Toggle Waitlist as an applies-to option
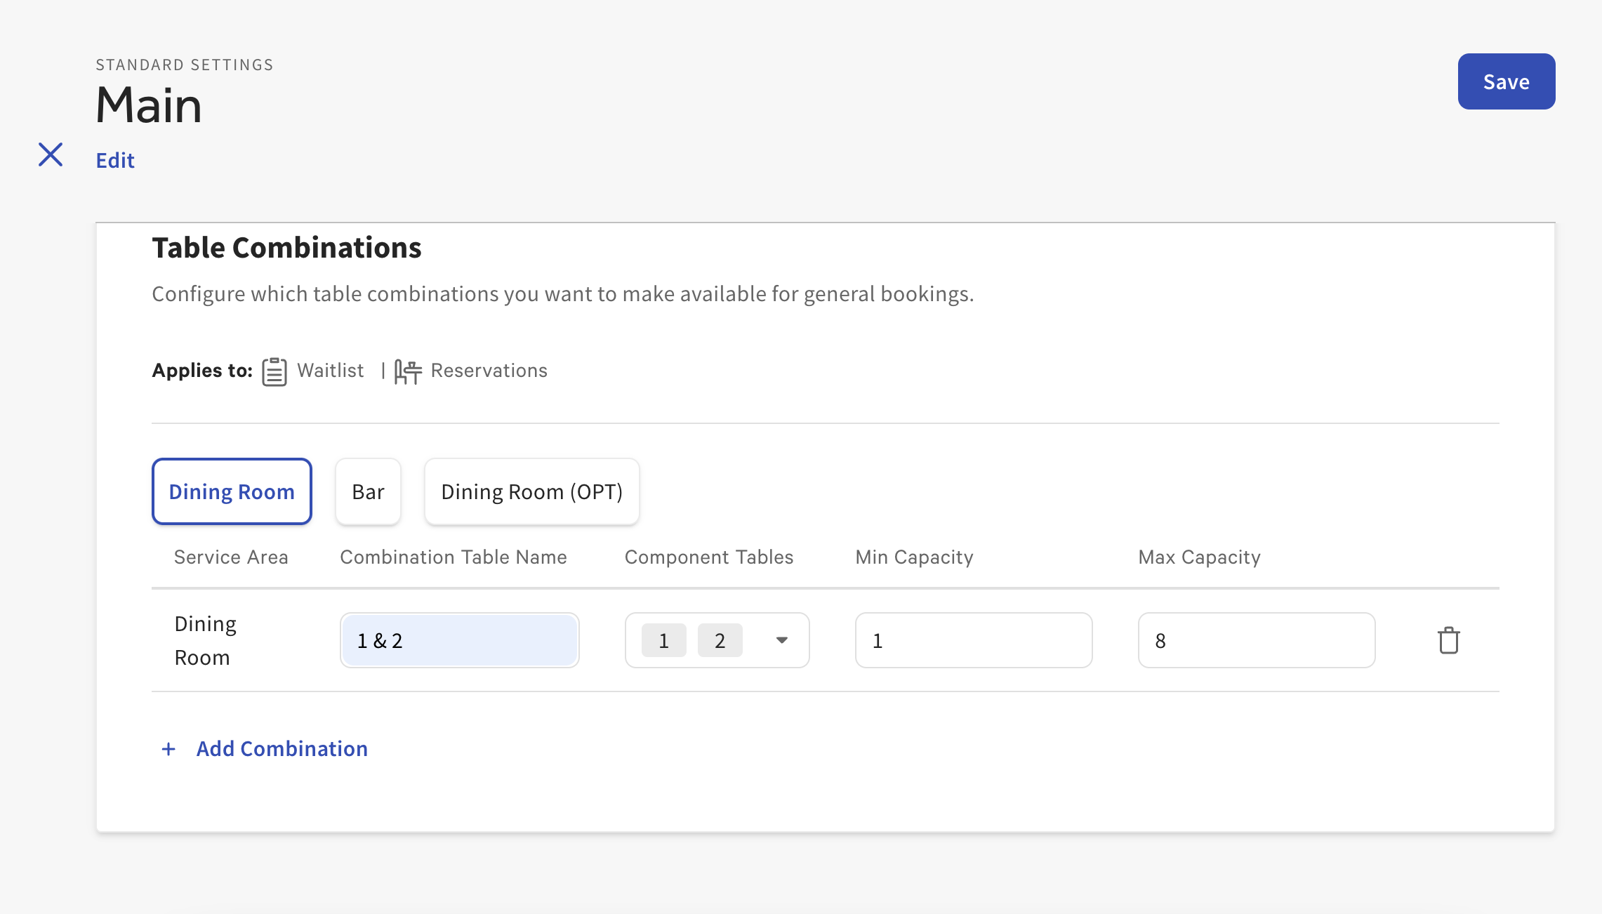 point(331,370)
